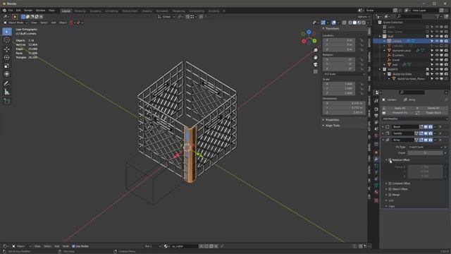Activate the Transform tool

tap(7, 74)
